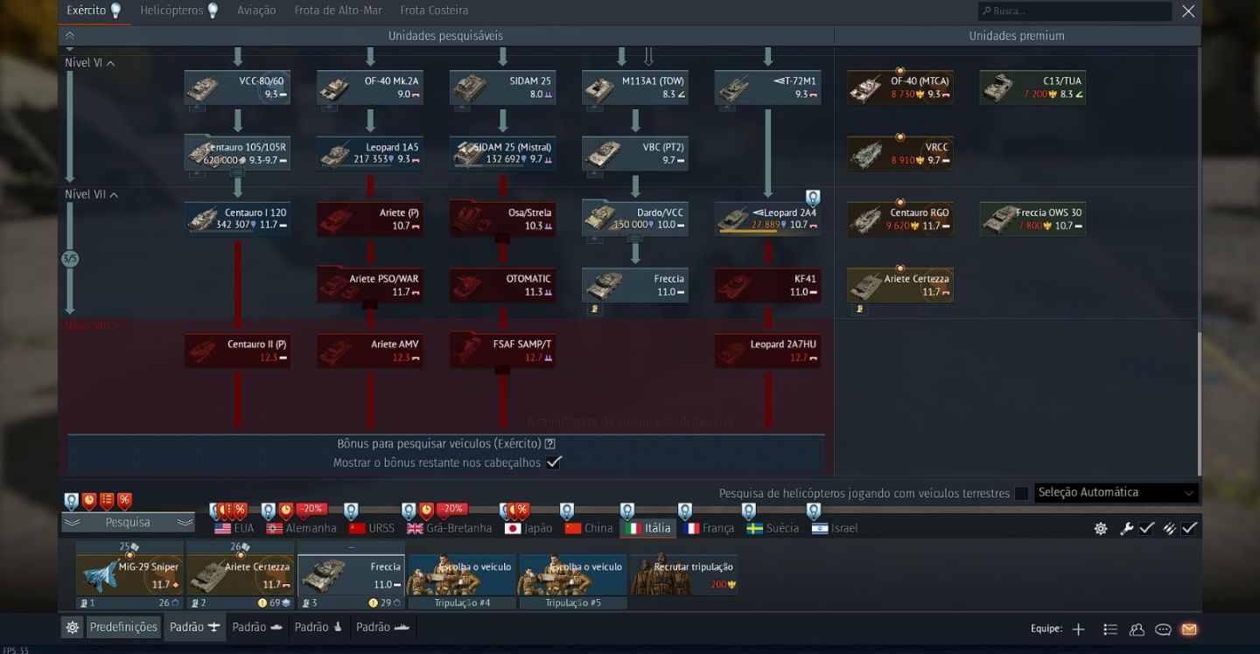The height and width of the screenshot is (654, 1260).
Task: Toggle the auto-repair checkbox next to wrench
Action: [x=1146, y=528]
